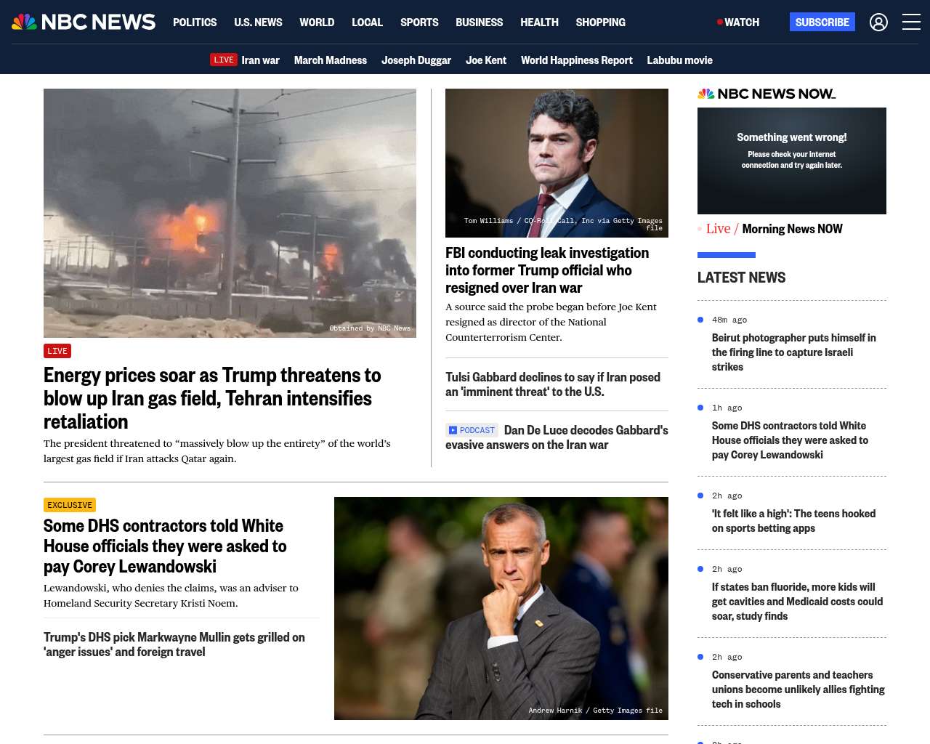
Task: Go to the World section
Action: click(x=317, y=23)
